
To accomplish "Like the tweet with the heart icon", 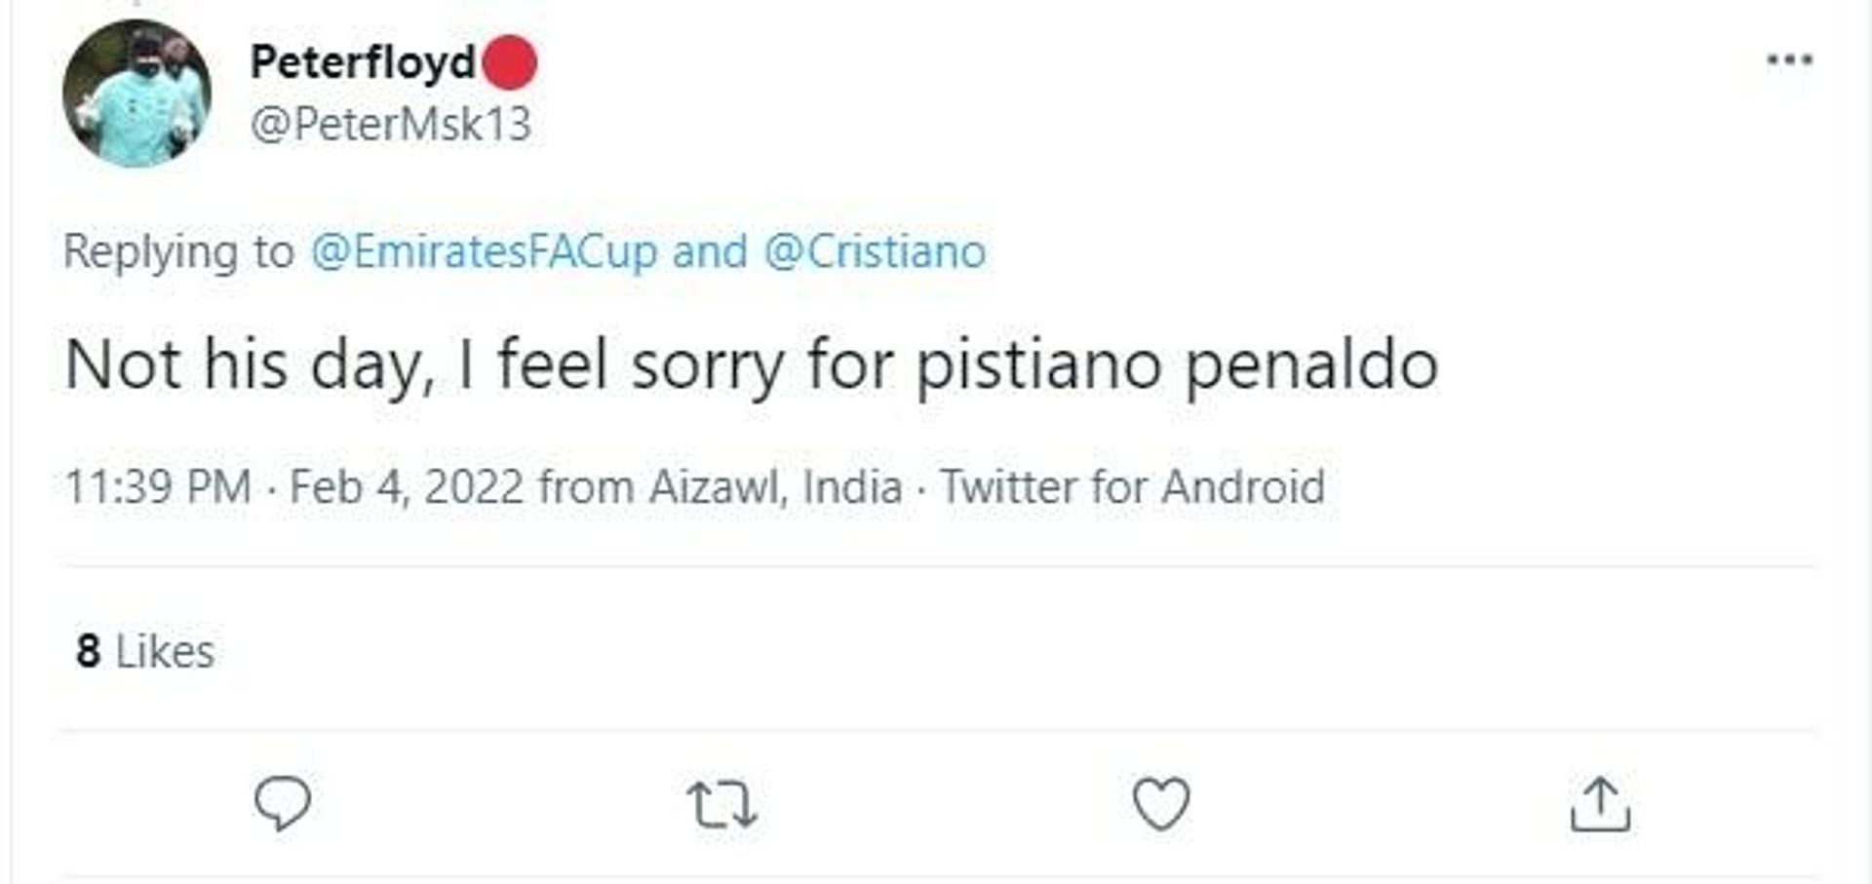I will (1160, 804).
